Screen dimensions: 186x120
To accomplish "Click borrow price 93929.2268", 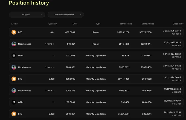I will [123, 32].
